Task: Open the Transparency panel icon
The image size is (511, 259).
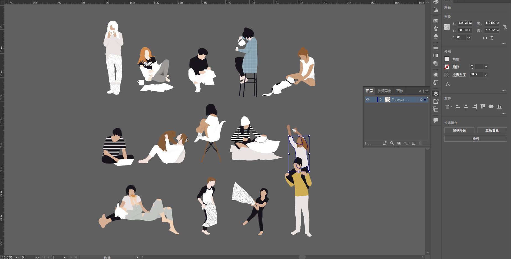Action: pyautogui.click(x=436, y=63)
